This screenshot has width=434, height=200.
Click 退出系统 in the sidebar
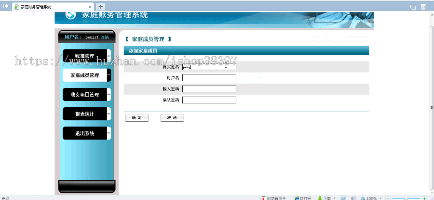(85, 133)
